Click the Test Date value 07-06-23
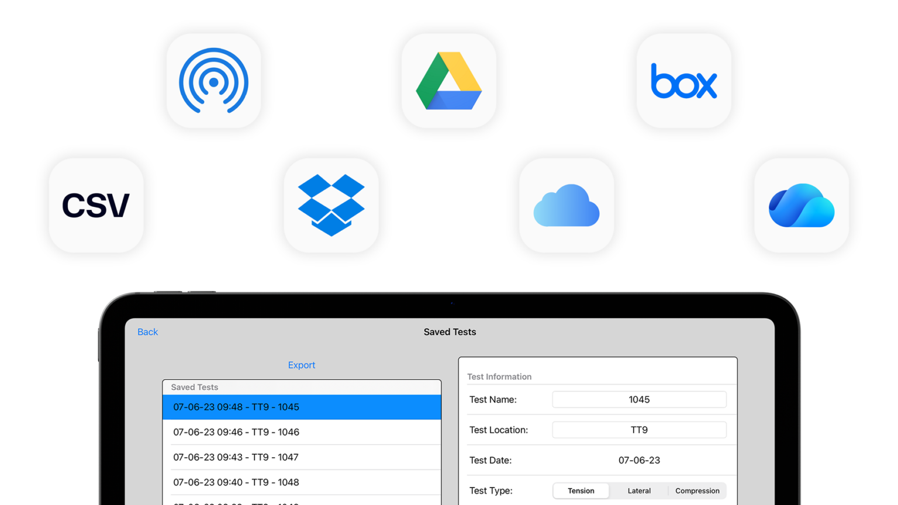This screenshot has height=505, width=898. [x=639, y=461]
